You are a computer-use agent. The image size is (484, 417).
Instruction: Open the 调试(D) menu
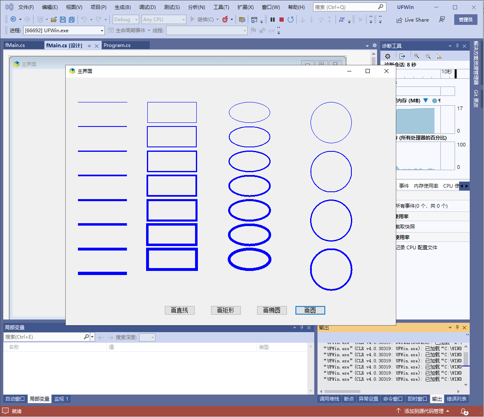(x=147, y=7)
